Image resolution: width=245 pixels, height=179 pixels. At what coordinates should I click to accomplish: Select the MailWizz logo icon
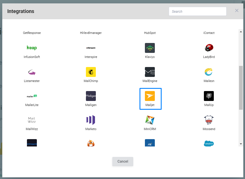tap(32, 120)
